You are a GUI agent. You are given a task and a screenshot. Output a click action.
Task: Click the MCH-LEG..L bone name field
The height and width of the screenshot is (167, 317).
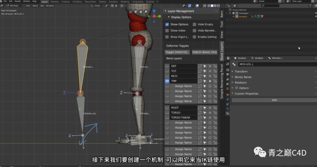[x=277, y=64]
